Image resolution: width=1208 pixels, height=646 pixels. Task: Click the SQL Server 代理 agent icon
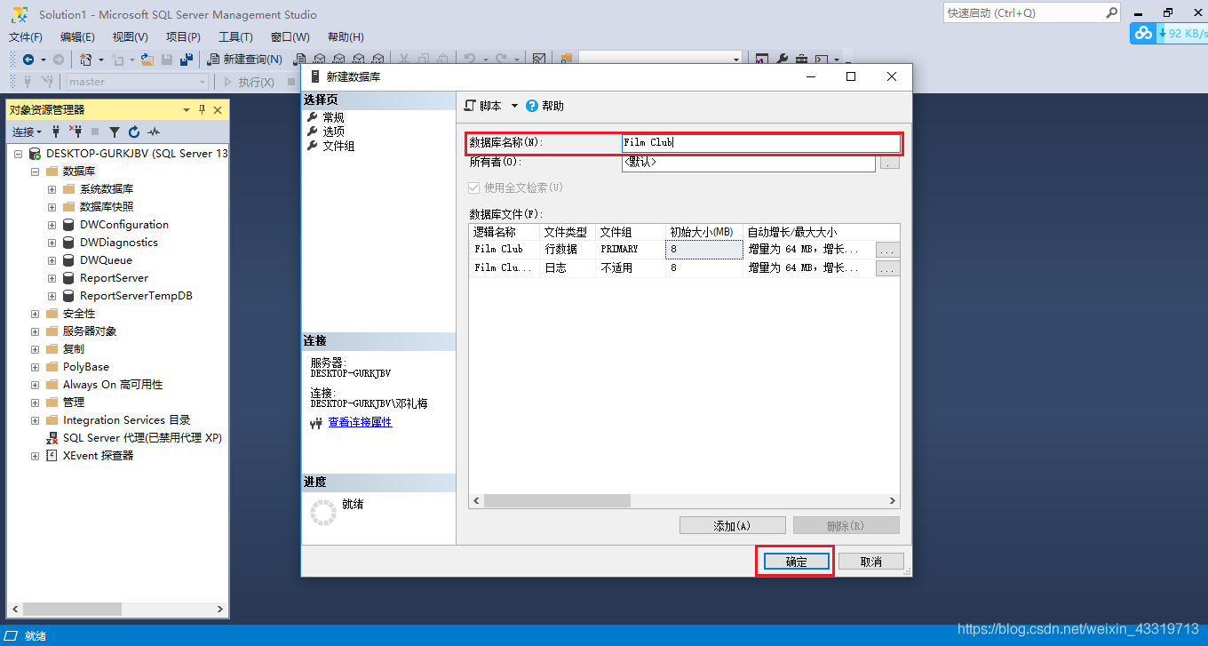click(52, 438)
